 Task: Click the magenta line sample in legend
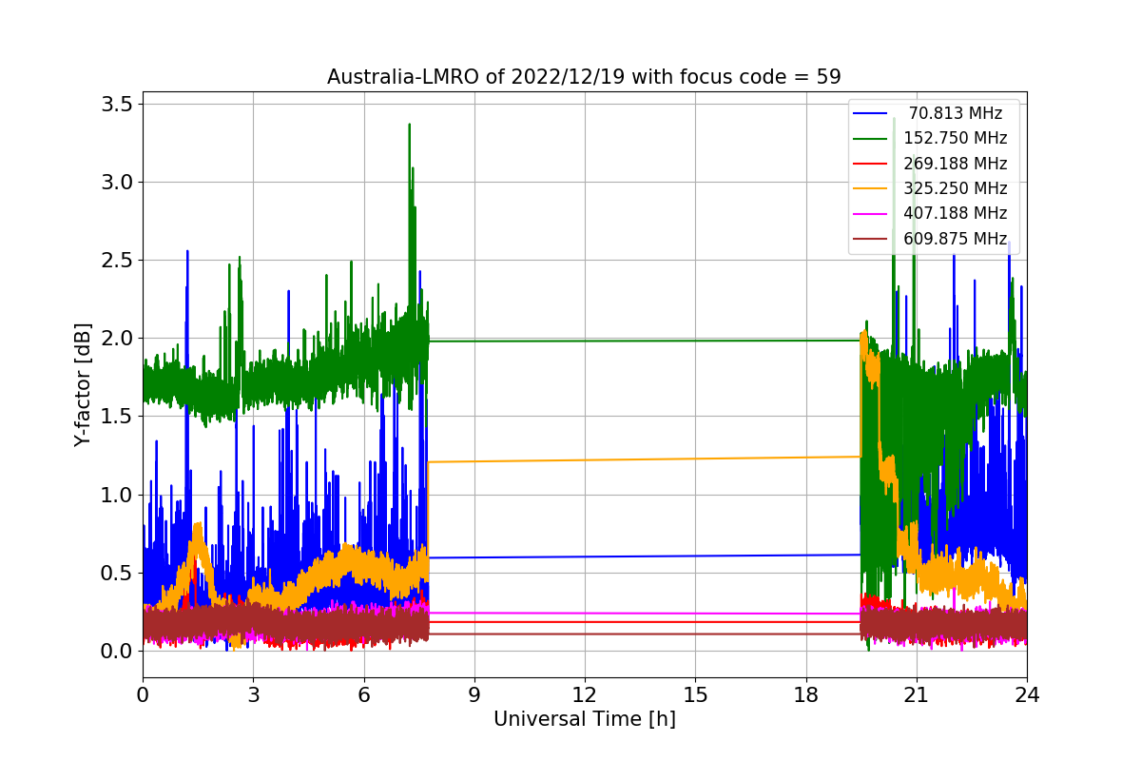(x=871, y=214)
